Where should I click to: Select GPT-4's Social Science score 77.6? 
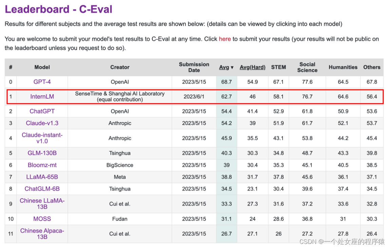(307, 82)
